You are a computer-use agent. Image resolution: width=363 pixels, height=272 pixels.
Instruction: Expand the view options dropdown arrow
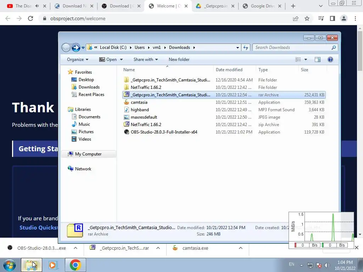pos(306,59)
